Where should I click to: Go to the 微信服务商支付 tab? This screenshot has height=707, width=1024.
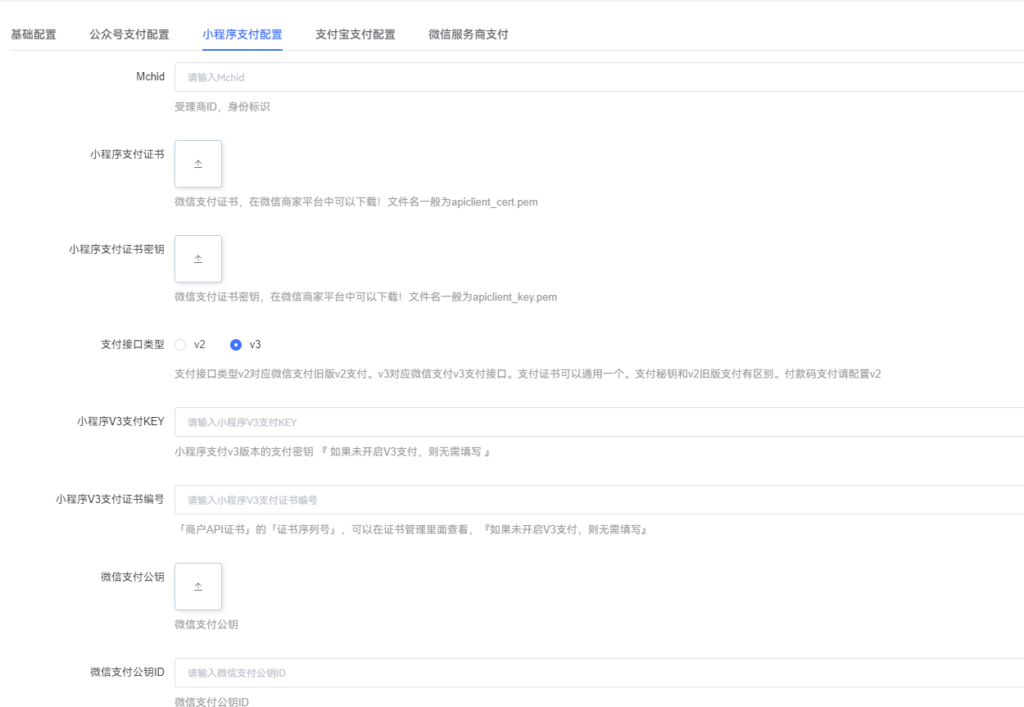point(469,34)
